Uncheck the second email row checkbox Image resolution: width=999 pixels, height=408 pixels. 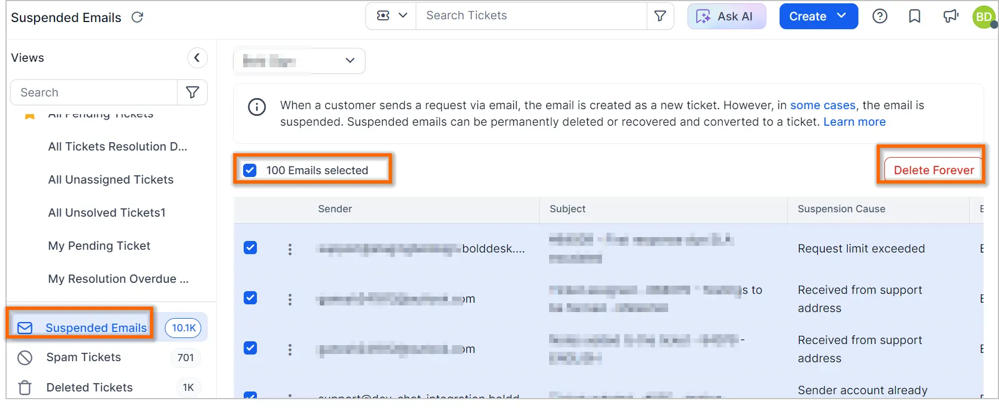pyautogui.click(x=250, y=298)
